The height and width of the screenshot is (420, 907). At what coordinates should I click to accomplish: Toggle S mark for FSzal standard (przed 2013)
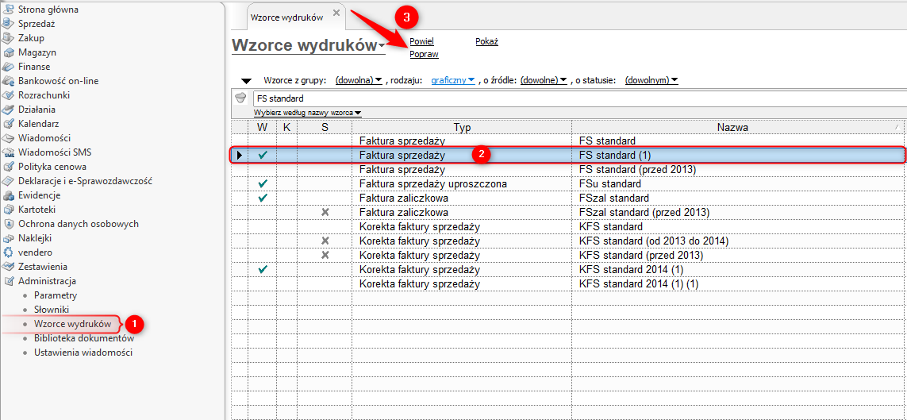[x=325, y=212]
